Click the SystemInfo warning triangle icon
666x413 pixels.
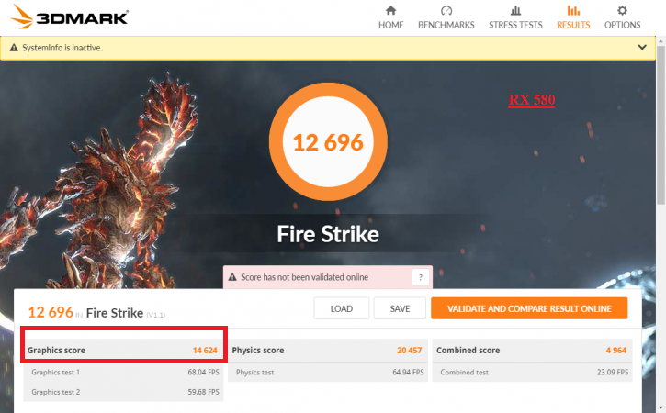pyautogui.click(x=14, y=48)
